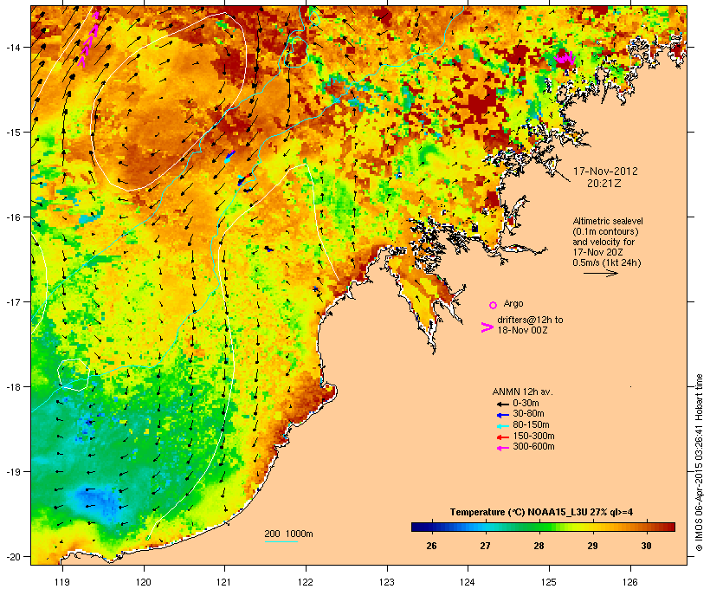
Task: Click the 80-150m depth label
Action: pos(531,425)
